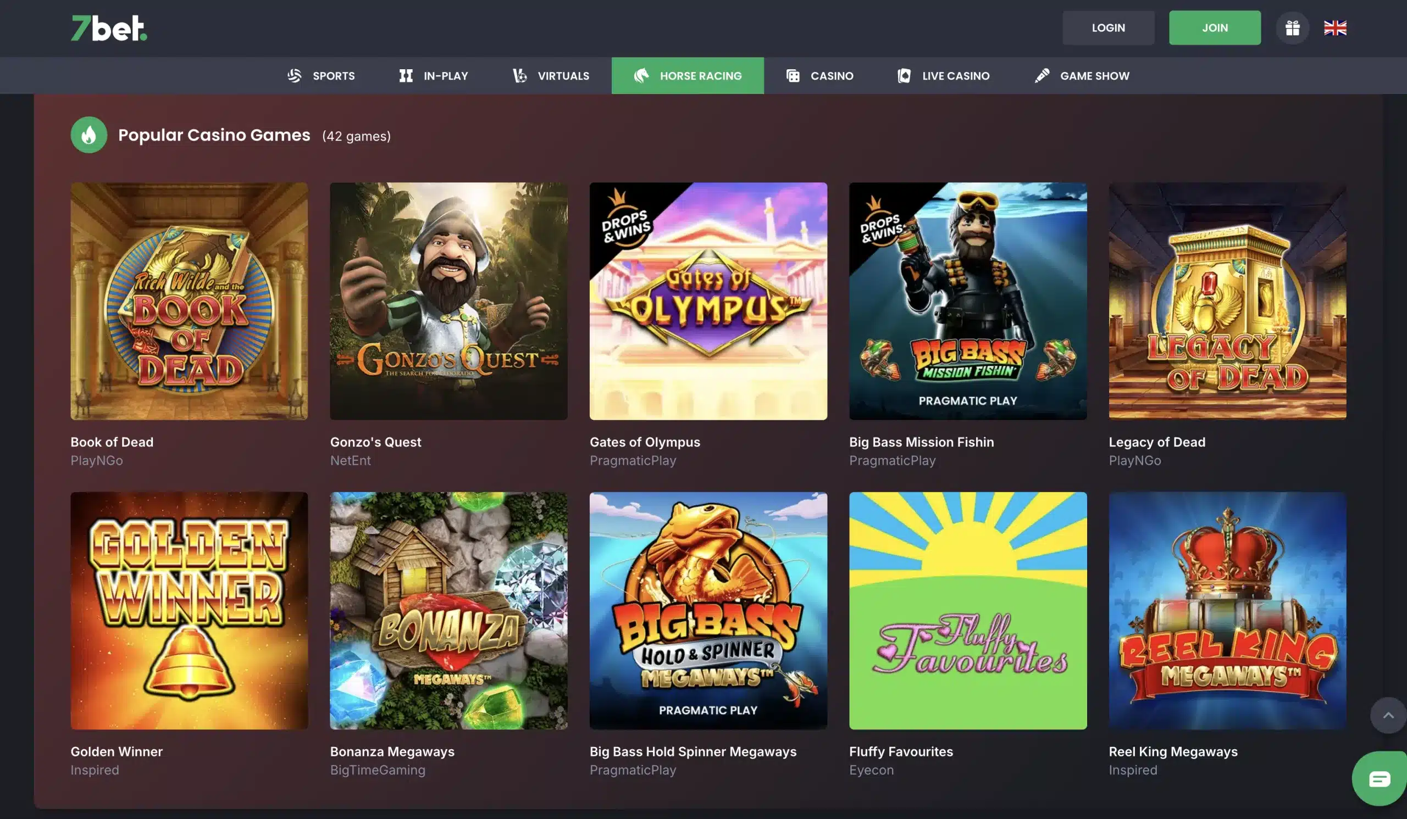Open the Casino tab
Image resolution: width=1407 pixels, height=819 pixels.
[x=819, y=75]
